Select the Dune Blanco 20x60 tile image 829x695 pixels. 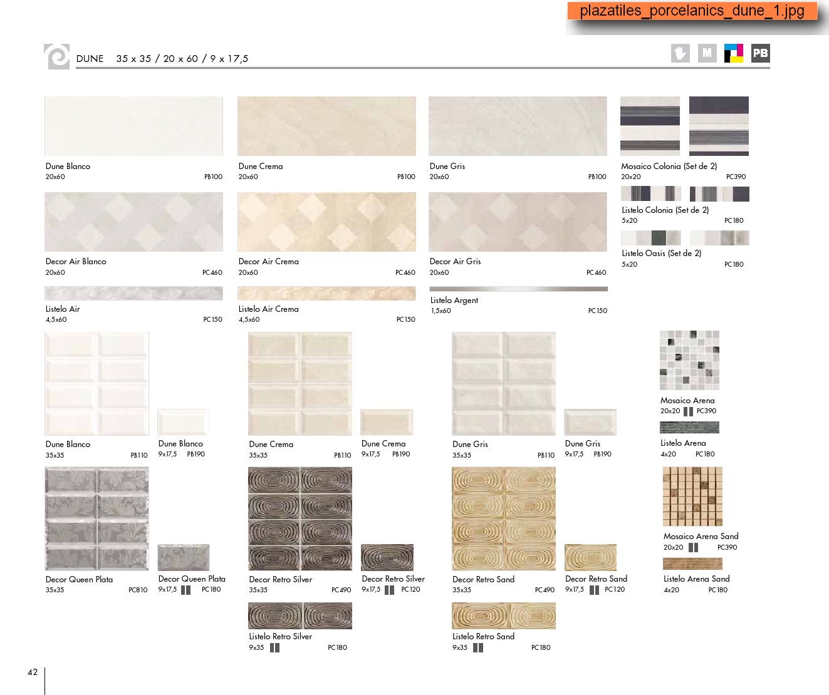point(133,126)
